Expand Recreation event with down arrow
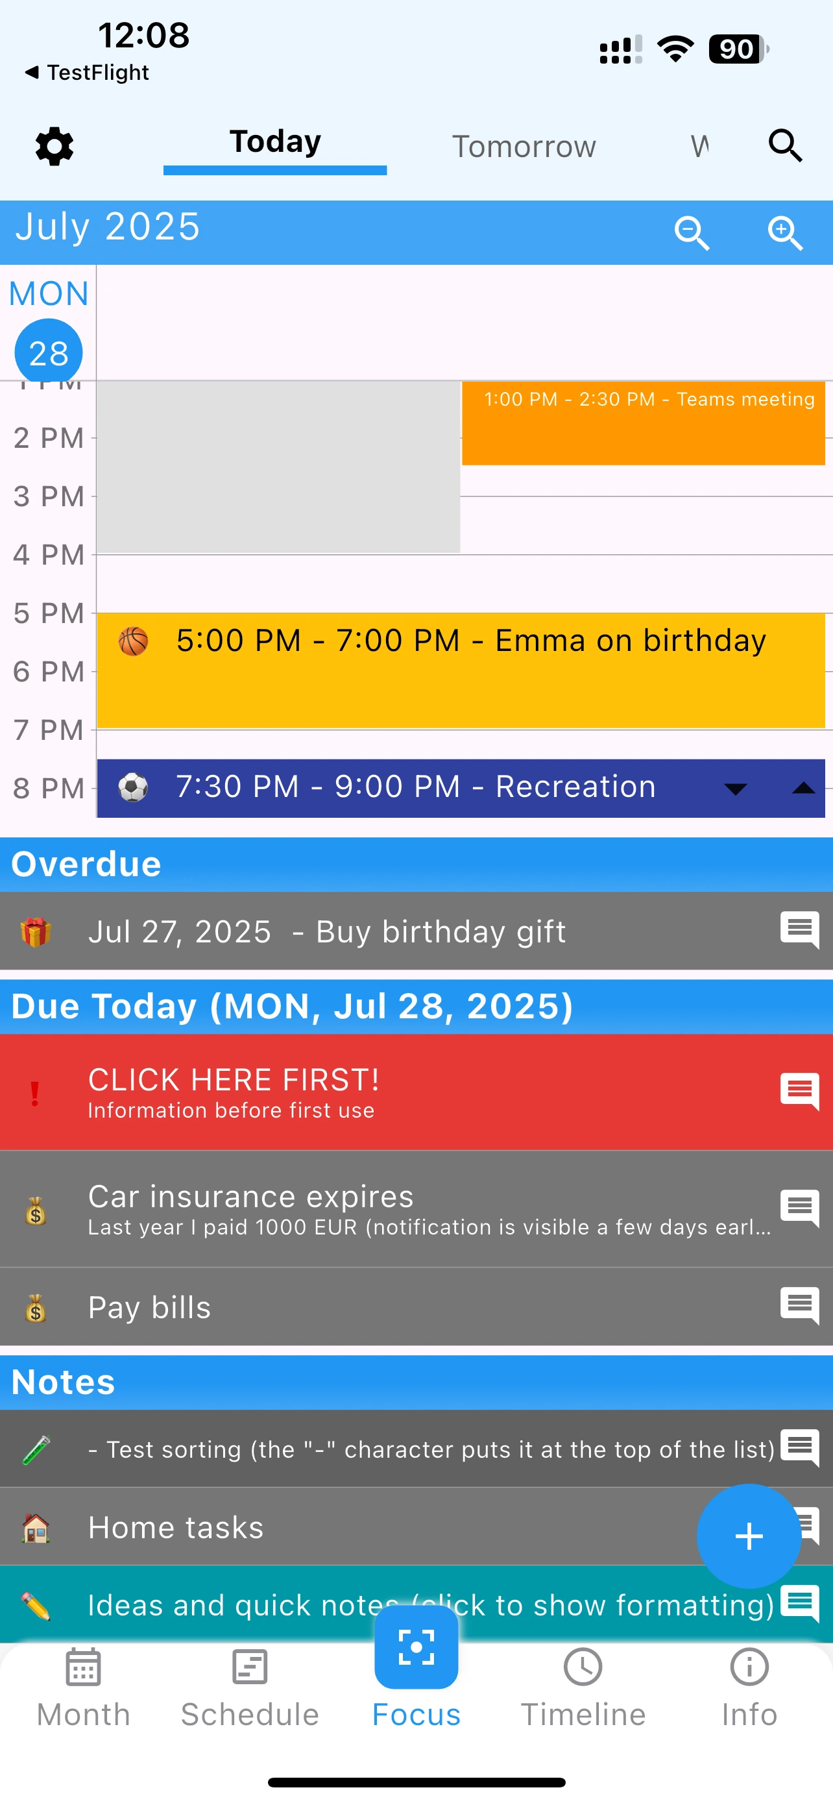This screenshot has width=833, height=1803. tap(735, 789)
